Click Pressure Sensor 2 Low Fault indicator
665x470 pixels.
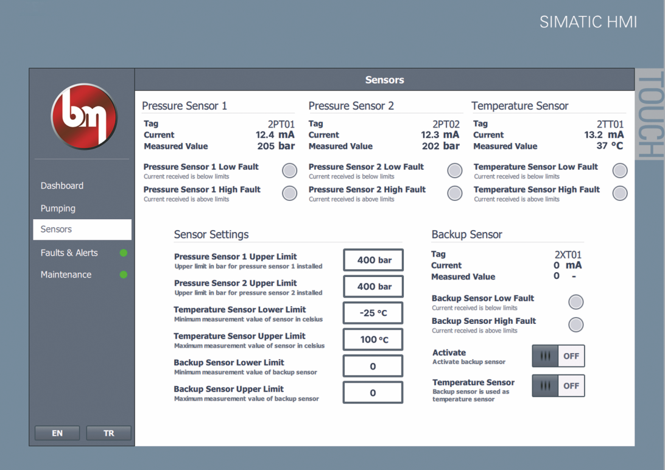455,171
